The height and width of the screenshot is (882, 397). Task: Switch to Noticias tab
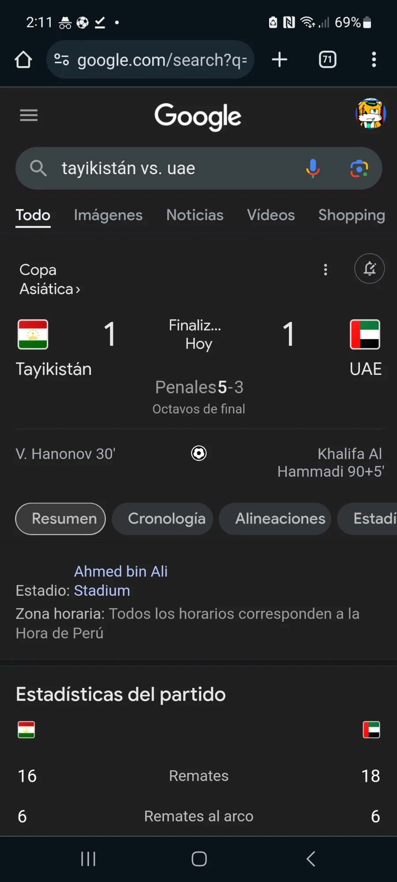point(195,215)
